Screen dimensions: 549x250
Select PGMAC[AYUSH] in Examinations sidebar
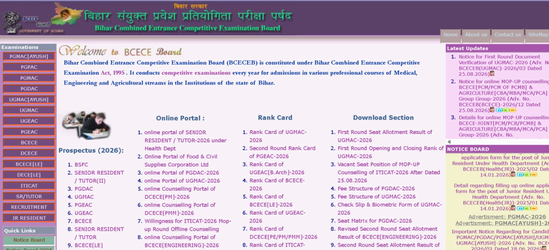tap(29, 57)
